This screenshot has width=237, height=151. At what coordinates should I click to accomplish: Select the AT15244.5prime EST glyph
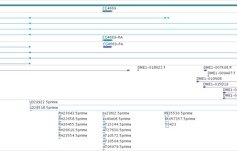[105, 127]
